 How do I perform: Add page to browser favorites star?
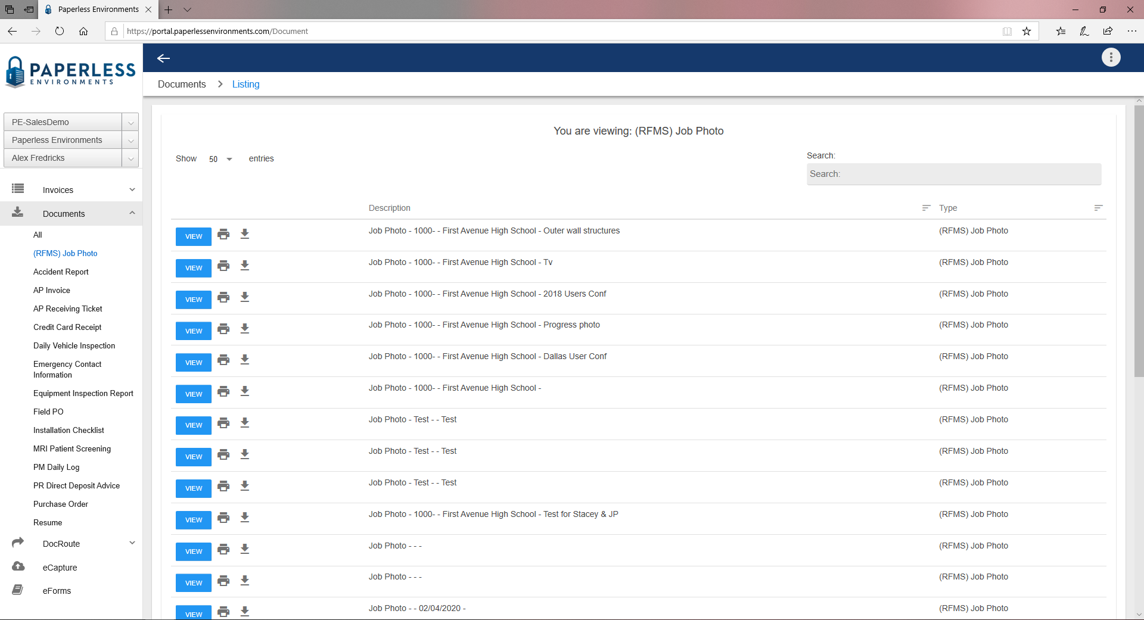pyautogui.click(x=1027, y=32)
